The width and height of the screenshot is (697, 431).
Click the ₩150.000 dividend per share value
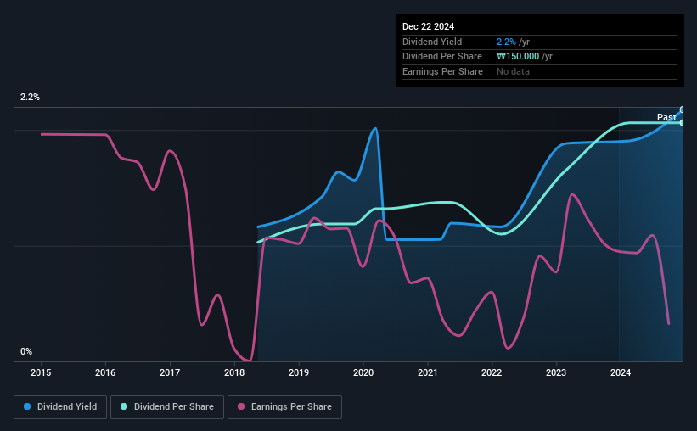click(x=518, y=57)
